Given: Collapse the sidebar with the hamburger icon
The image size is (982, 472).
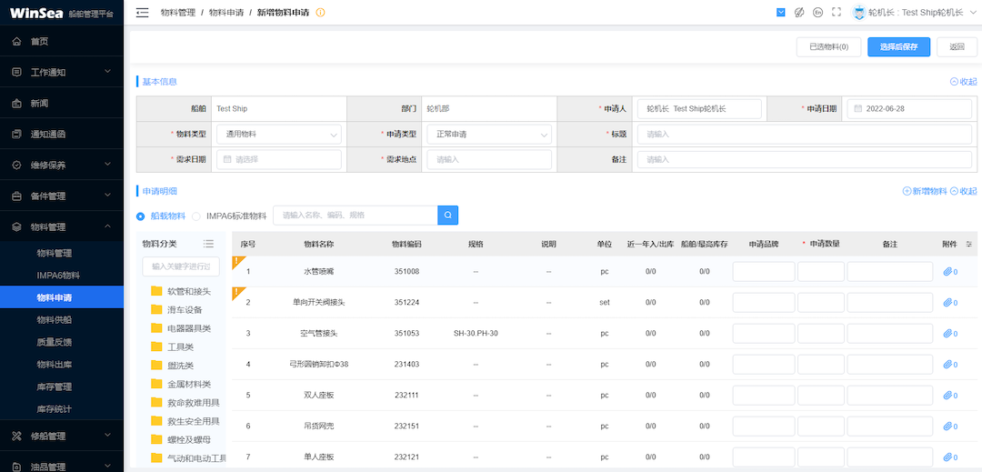Looking at the screenshot, I should click(x=142, y=13).
